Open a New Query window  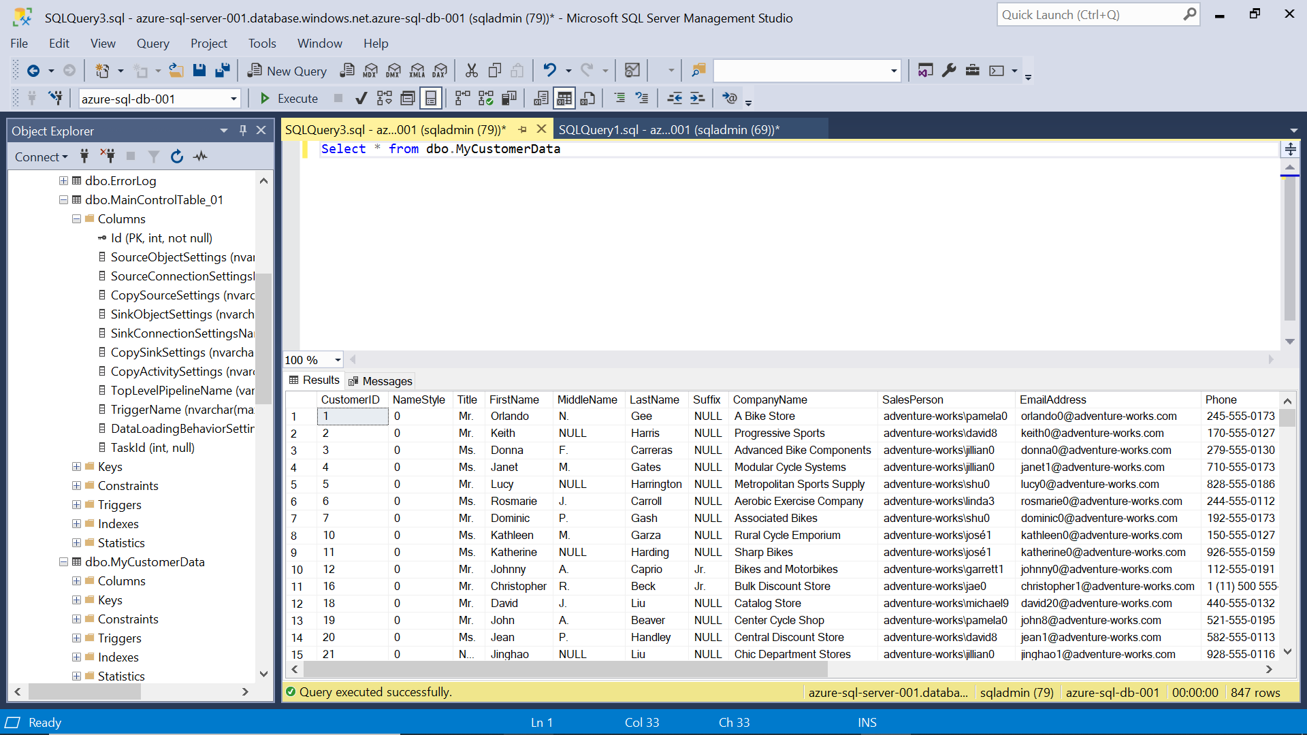287,71
